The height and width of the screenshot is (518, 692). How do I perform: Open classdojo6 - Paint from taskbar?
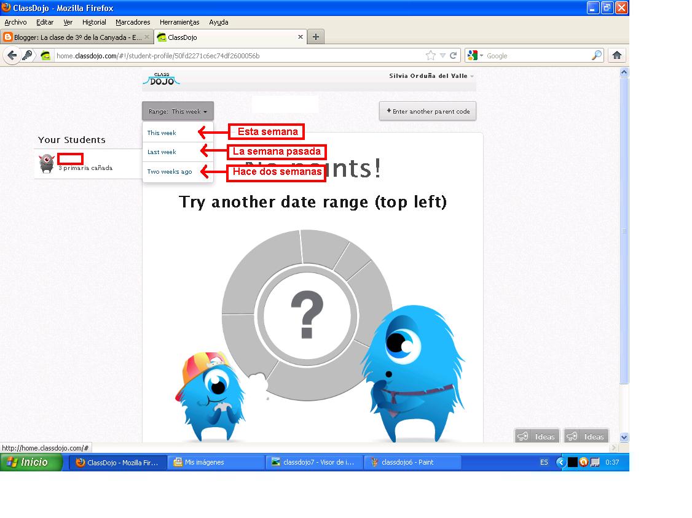point(412,462)
